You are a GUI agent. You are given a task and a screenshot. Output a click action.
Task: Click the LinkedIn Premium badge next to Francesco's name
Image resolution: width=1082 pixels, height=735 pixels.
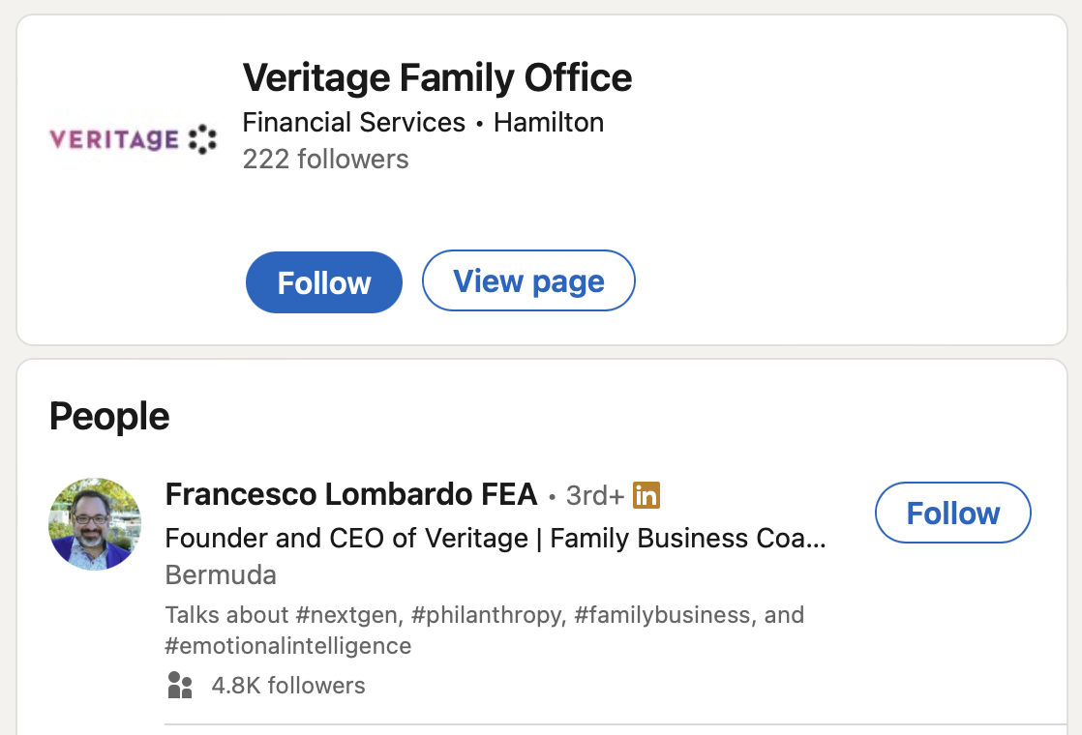[x=646, y=494]
